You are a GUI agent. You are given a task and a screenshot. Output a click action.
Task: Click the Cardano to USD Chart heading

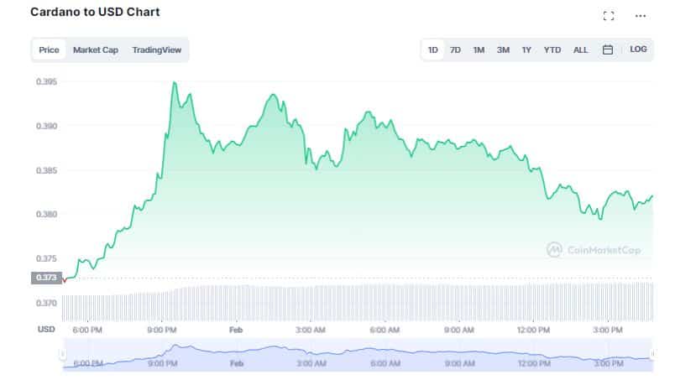(x=95, y=12)
